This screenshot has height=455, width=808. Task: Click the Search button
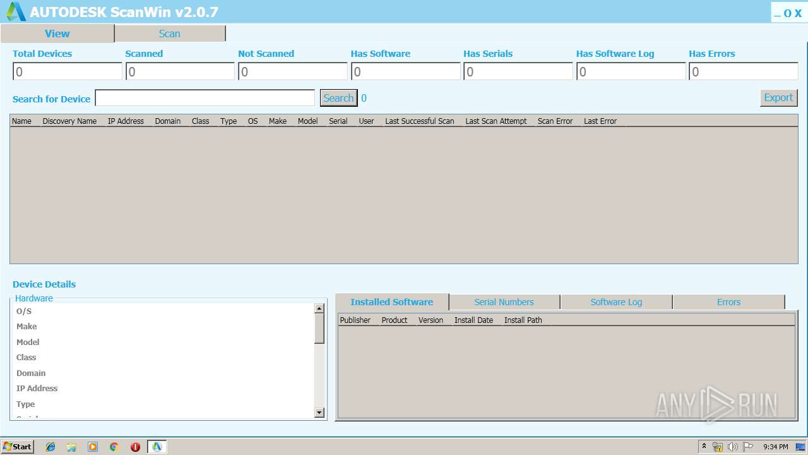tap(338, 98)
